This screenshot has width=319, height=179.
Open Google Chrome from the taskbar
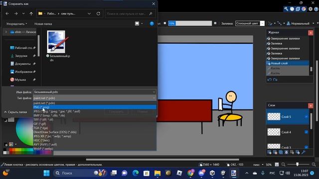click(190, 173)
